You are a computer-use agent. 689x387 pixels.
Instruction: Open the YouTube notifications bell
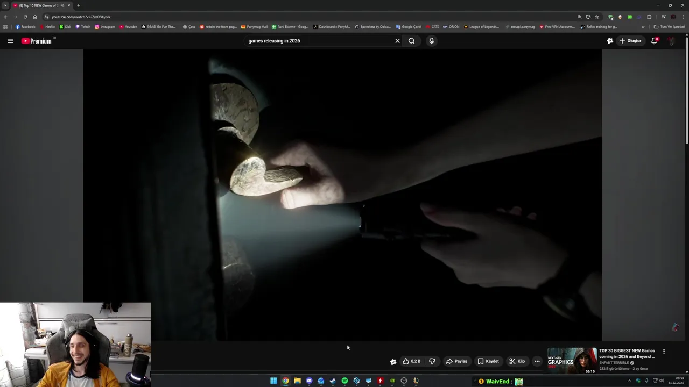tap(655, 41)
